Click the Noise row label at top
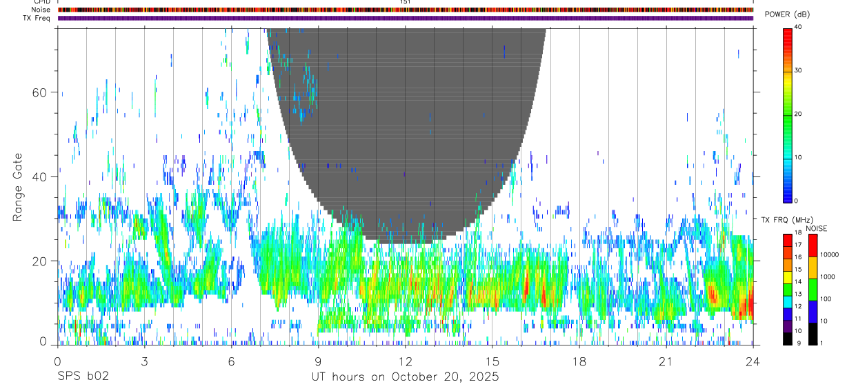The image size is (847, 391). pos(41,10)
